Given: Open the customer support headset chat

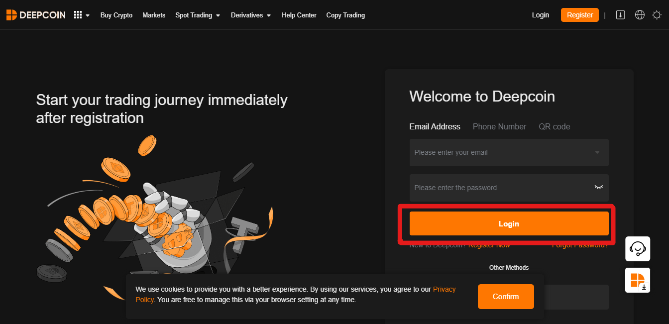Looking at the screenshot, I should (638, 248).
